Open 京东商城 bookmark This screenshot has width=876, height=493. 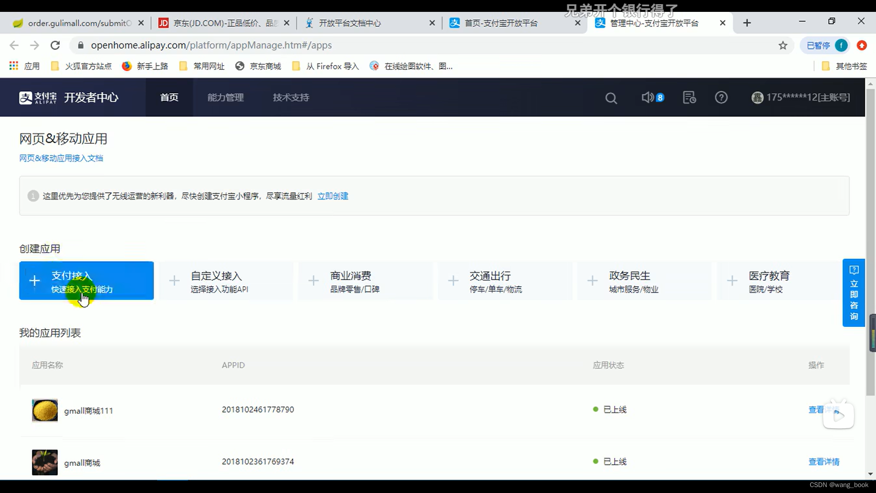pos(258,66)
